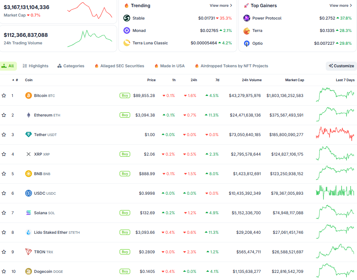Expand Trending with View more
Image resolution: width=357 pixels, height=280 pixels.
[221, 6]
